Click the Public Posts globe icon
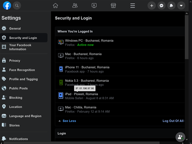192x144 pixels. pyautogui.click(x=4, y=88)
